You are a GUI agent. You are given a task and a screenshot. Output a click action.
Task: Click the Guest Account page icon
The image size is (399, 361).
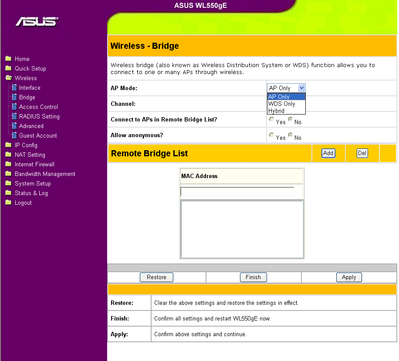(14, 135)
